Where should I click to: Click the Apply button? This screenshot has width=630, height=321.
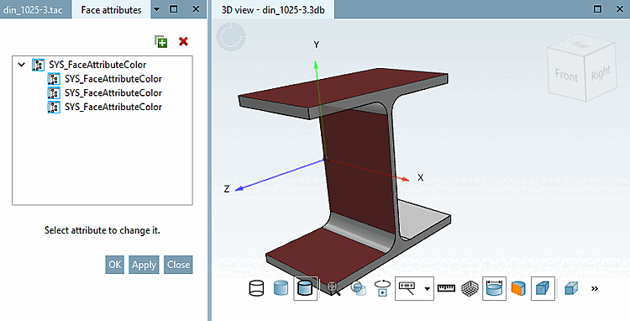(x=144, y=265)
